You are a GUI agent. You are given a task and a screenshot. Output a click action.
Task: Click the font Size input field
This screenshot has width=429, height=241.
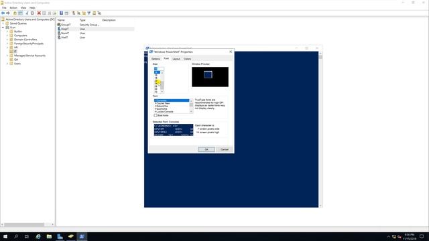pyautogui.click(x=159, y=69)
